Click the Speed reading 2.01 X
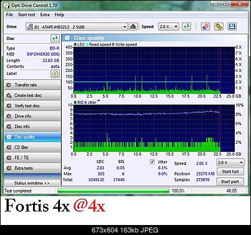251x235 pixels. pos(202,164)
